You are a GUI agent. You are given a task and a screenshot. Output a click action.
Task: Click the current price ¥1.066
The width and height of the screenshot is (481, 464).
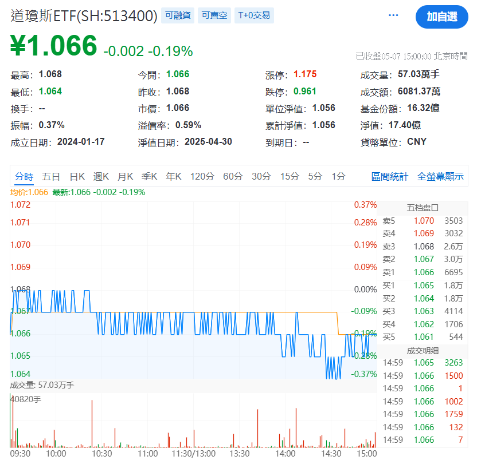tap(54, 45)
